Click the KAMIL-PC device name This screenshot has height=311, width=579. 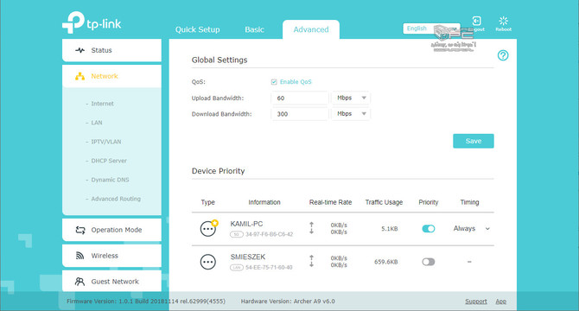point(246,224)
